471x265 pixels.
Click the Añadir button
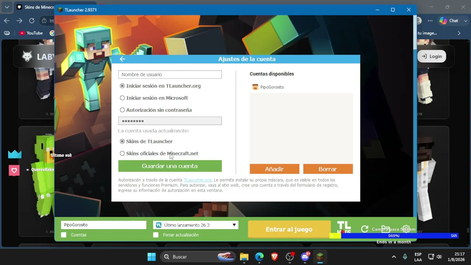tap(275, 169)
